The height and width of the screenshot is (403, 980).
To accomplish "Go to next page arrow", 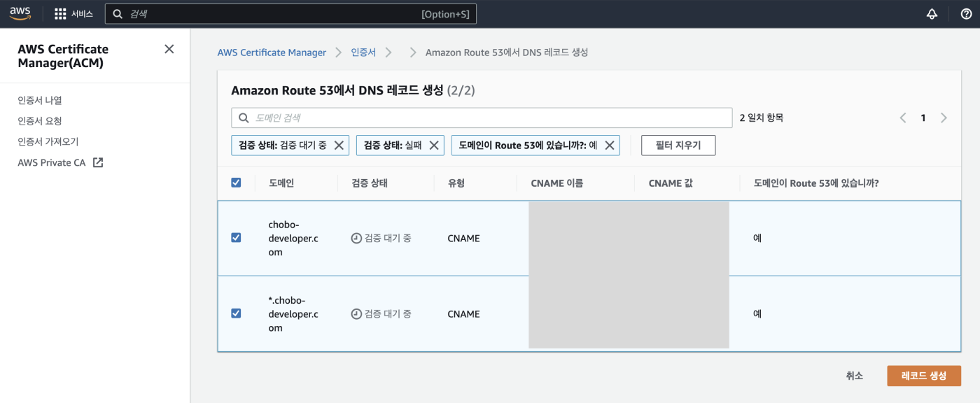I will 944,118.
